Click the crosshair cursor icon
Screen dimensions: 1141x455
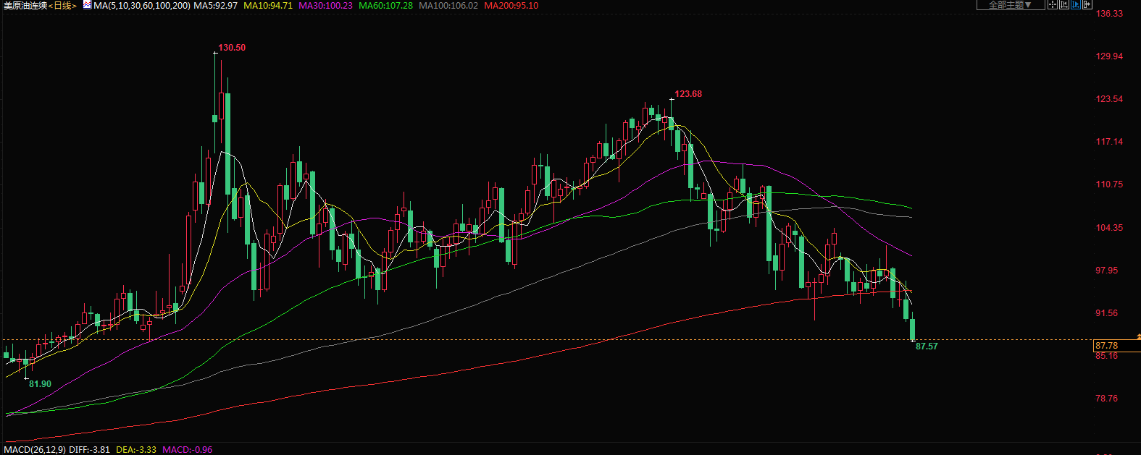tap(1053, 5)
